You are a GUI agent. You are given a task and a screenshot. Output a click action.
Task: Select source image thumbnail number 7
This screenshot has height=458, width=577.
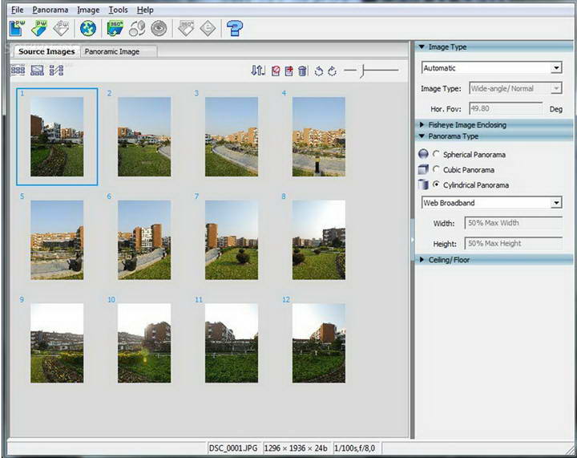pyautogui.click(x=232, y=239)
